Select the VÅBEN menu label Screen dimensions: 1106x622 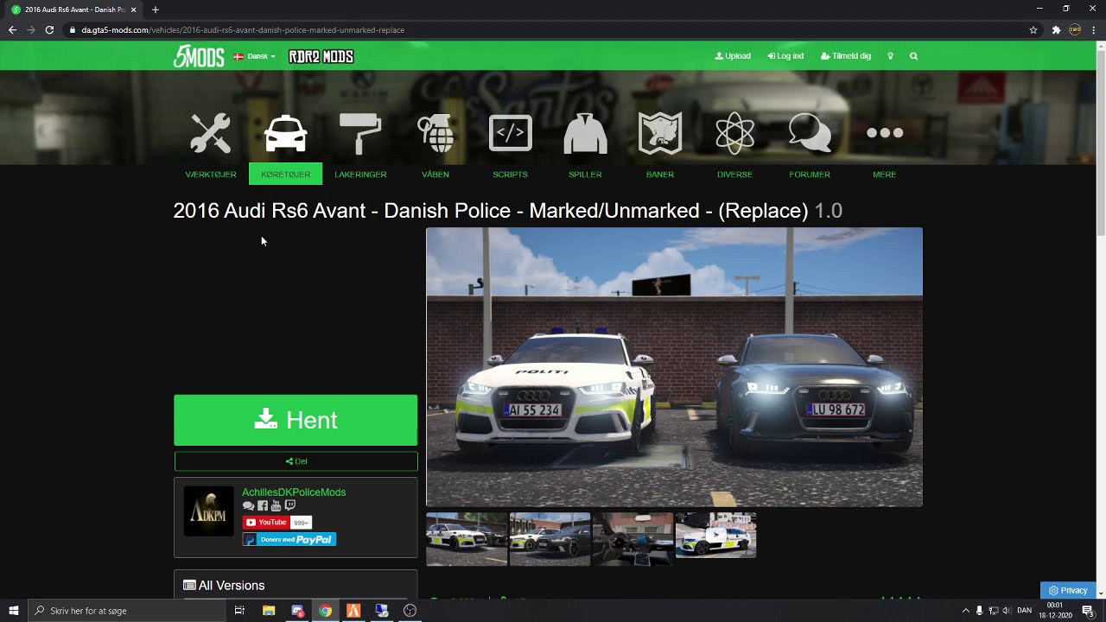(435, 175)
